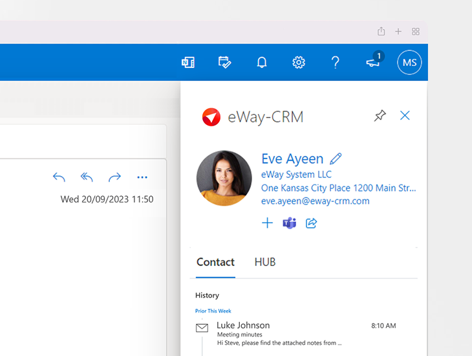Switch to the HUB tab
The width and height of the screenshot is (472, 356).
click(x=265, y=262)
